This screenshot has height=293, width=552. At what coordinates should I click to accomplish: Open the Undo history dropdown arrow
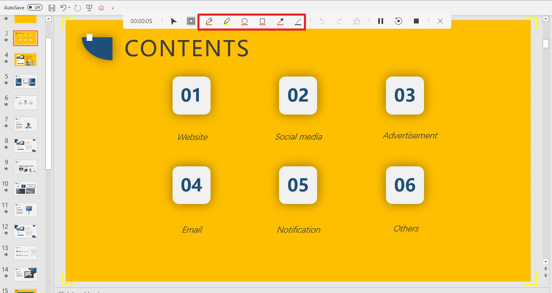[x=70, y=8]
